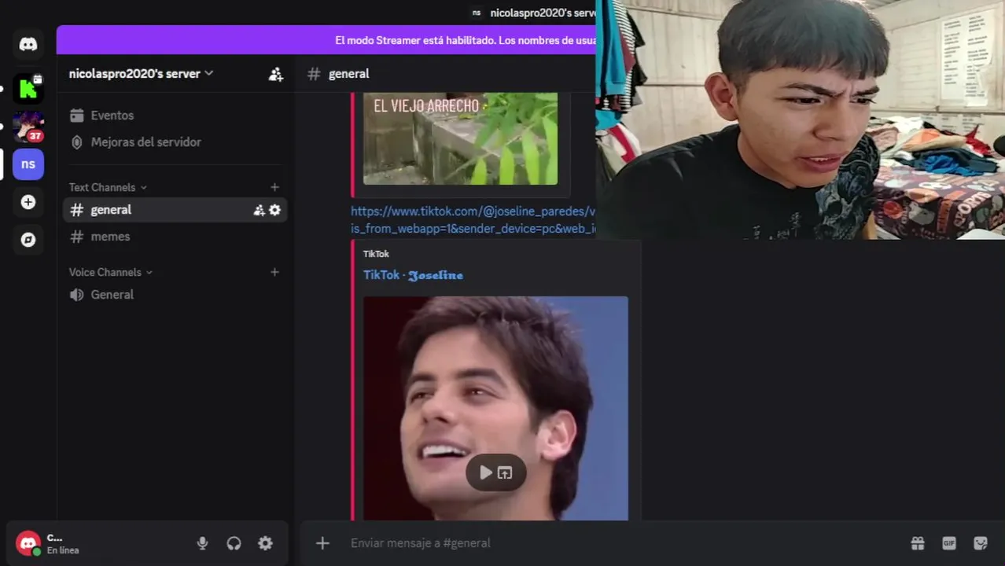The width and height of the screenshot is (1005, 566).
Task: Open EL VIEJO ARRECHO video thumbnail
Action: [x=460, y=139]
